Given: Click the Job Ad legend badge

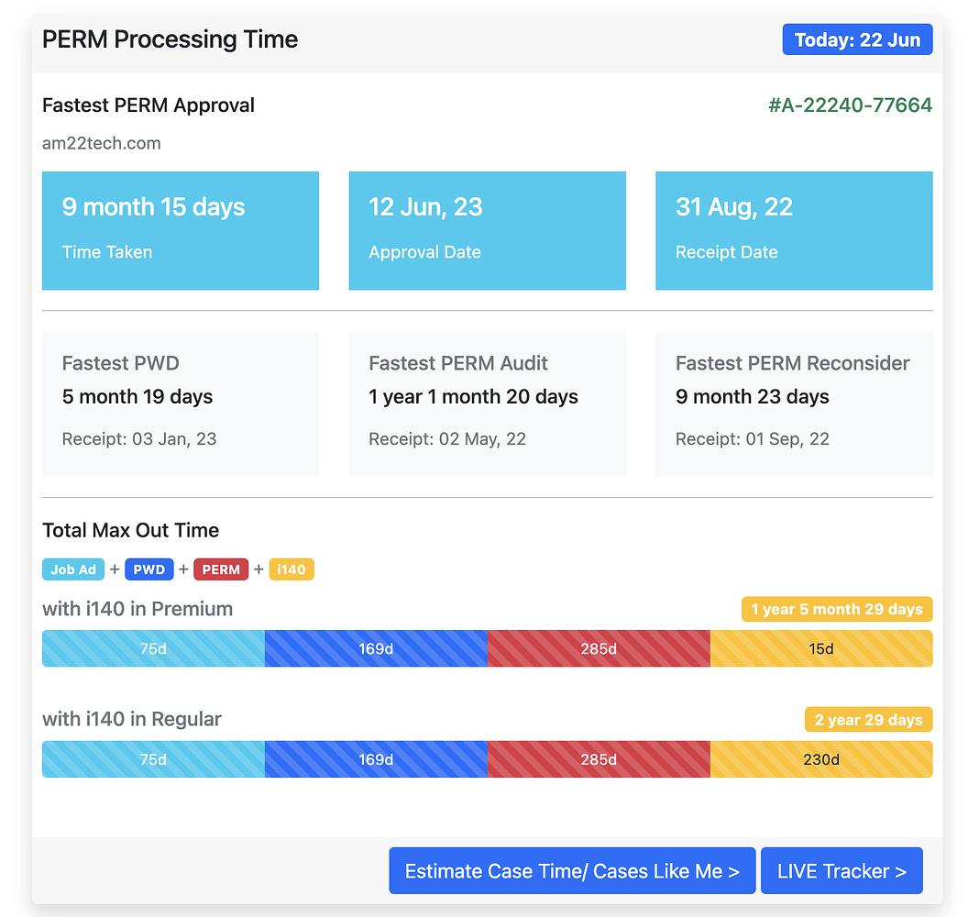Looking at the screenshot, I should tap(73, 569).
